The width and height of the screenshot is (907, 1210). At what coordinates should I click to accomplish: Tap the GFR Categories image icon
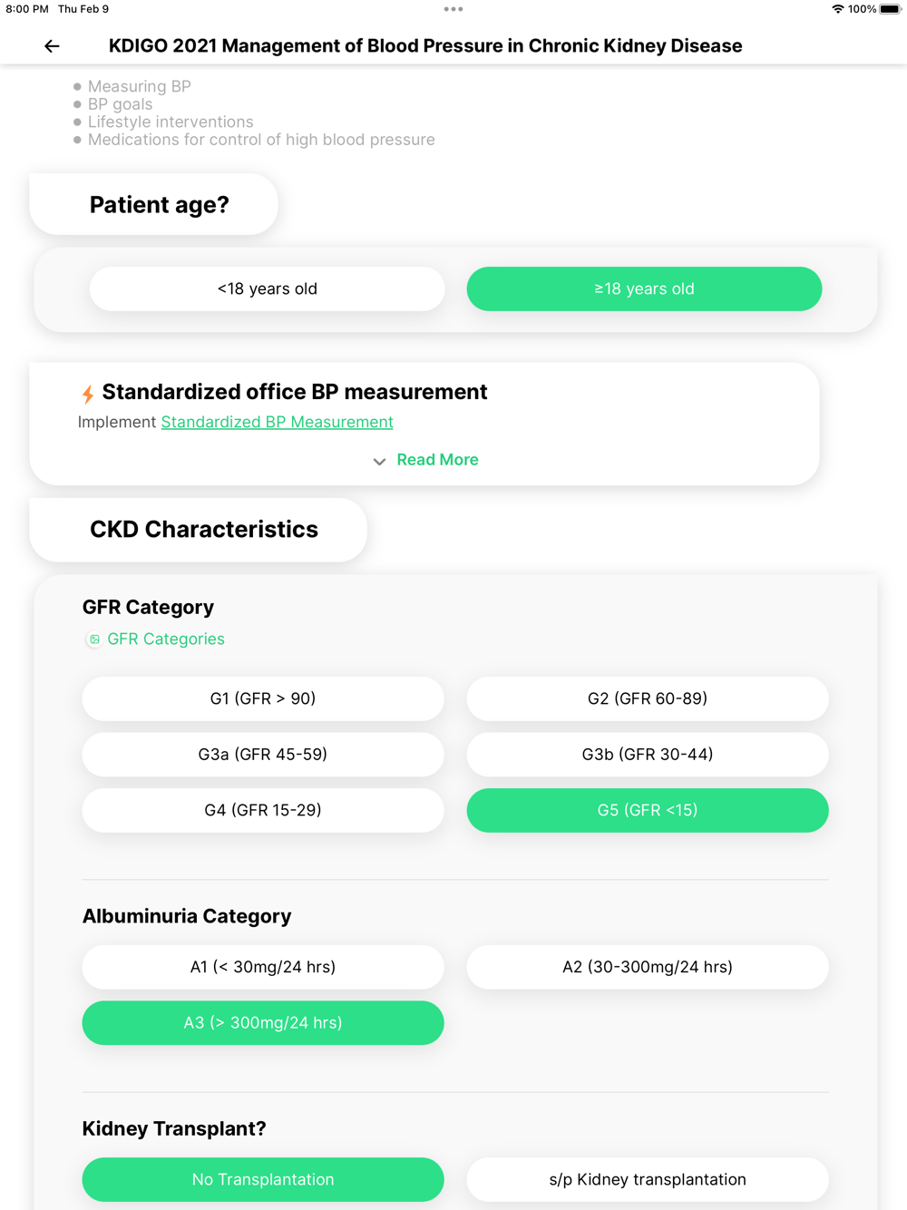pyautogui.click(x=94, y=639)
